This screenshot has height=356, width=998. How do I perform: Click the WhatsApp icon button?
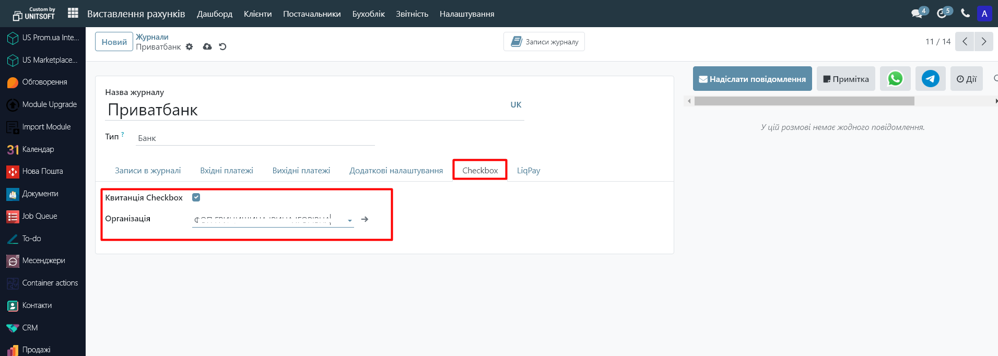[x=895, y=79]
